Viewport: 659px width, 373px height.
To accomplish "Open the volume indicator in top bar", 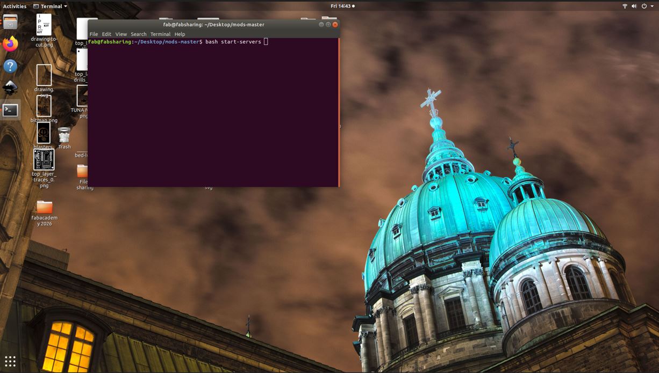I will click(x=634, y=6).
